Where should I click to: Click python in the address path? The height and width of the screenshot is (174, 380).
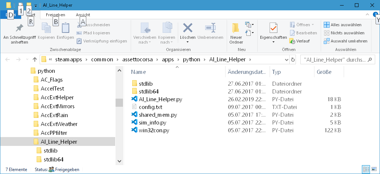(x=191, y=59)
